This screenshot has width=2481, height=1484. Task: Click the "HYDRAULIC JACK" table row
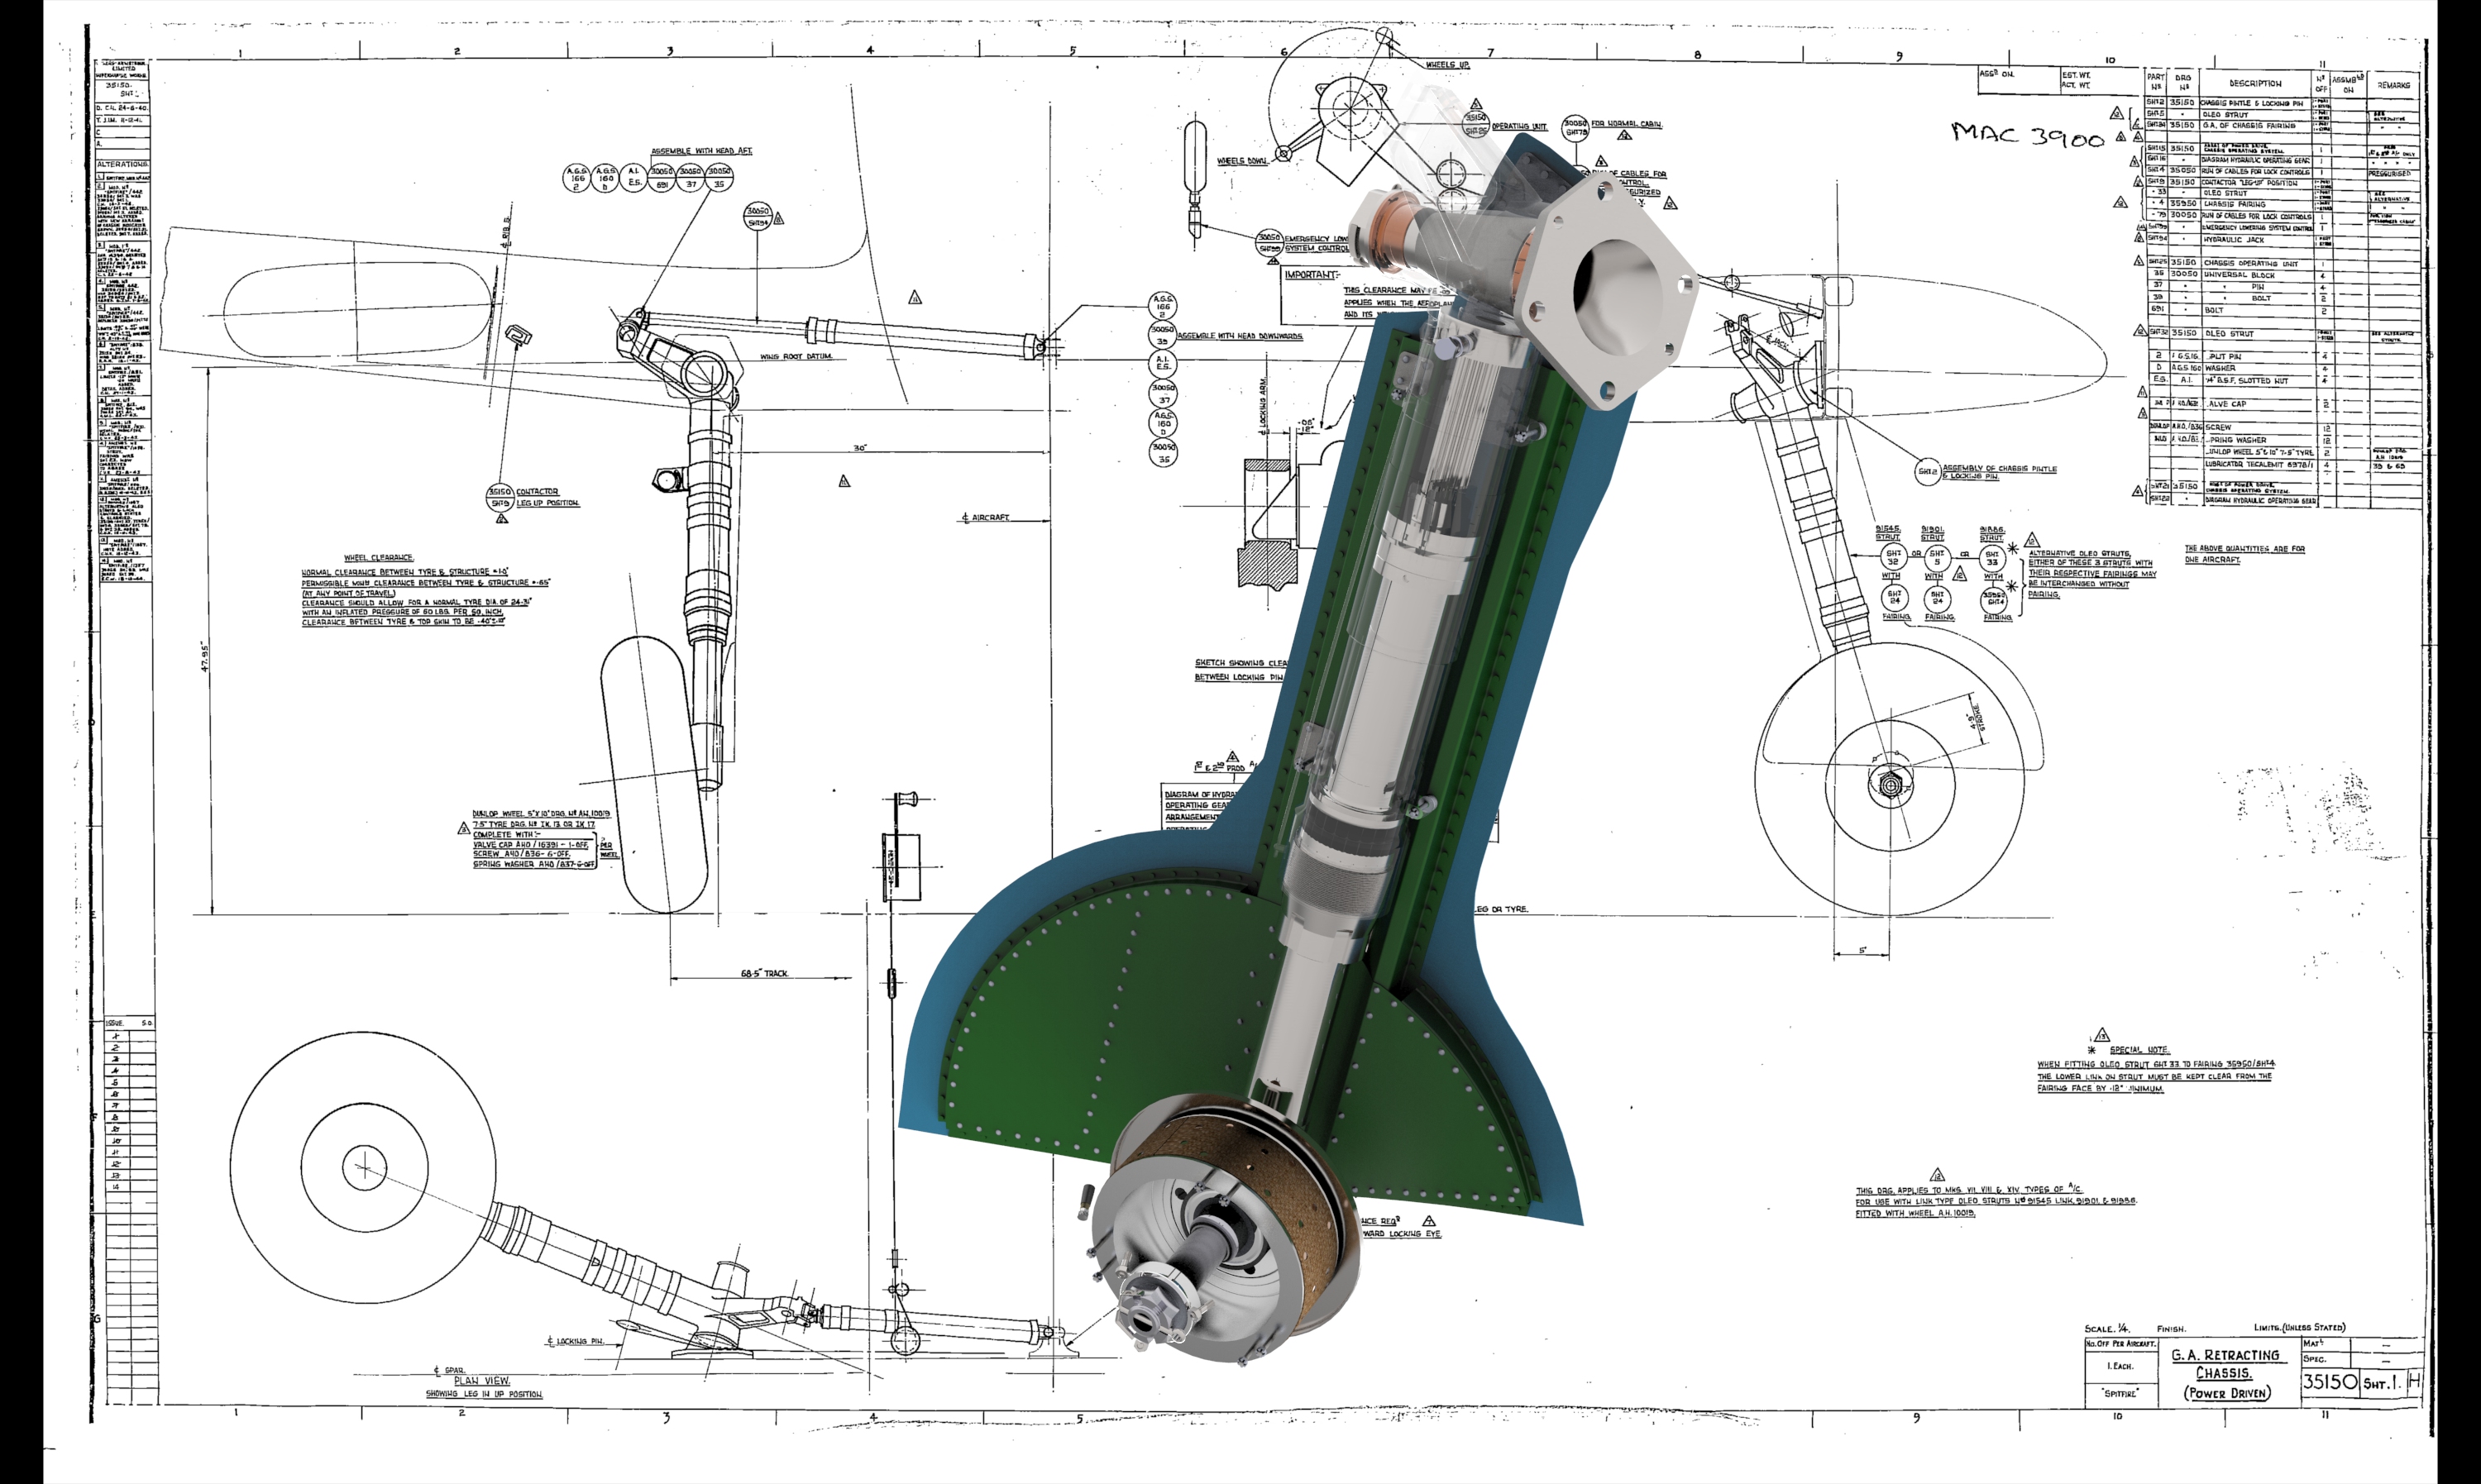pyautogui.click(x=2284, y=240)
